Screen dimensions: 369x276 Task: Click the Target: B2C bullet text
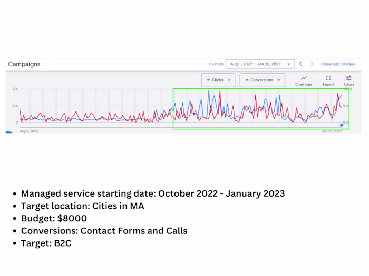[46, 243]
